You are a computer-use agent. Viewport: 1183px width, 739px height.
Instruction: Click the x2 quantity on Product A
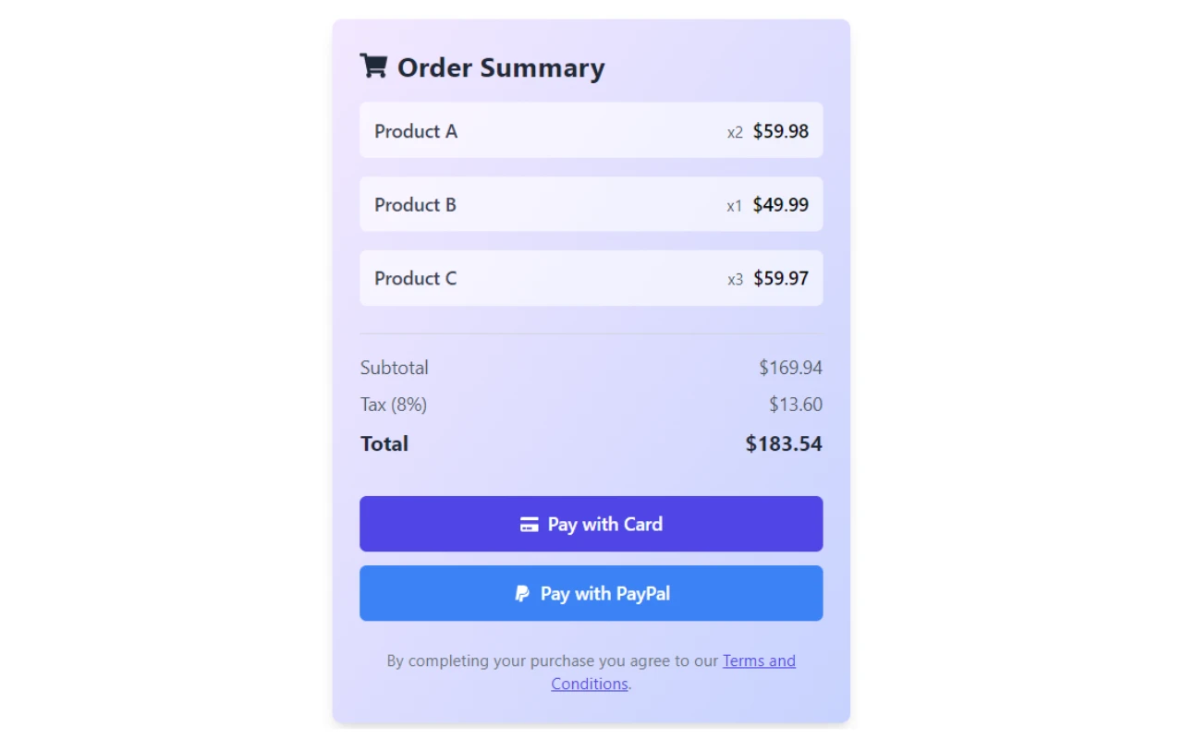pos(735,132)
